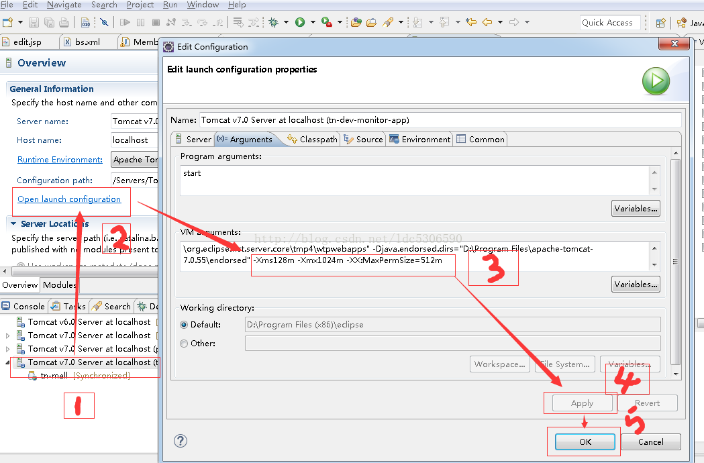704x463 pixels.
Task: Click the Quick Access field
Action: pyautogui.click(x=610, y=22)
